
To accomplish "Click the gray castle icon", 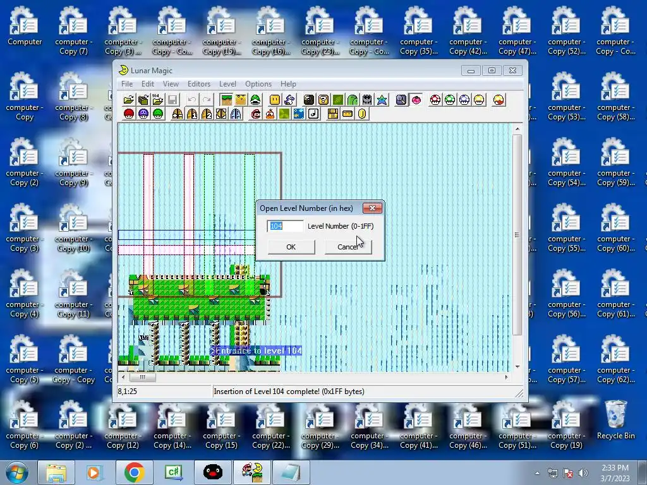I will (367, 100).
